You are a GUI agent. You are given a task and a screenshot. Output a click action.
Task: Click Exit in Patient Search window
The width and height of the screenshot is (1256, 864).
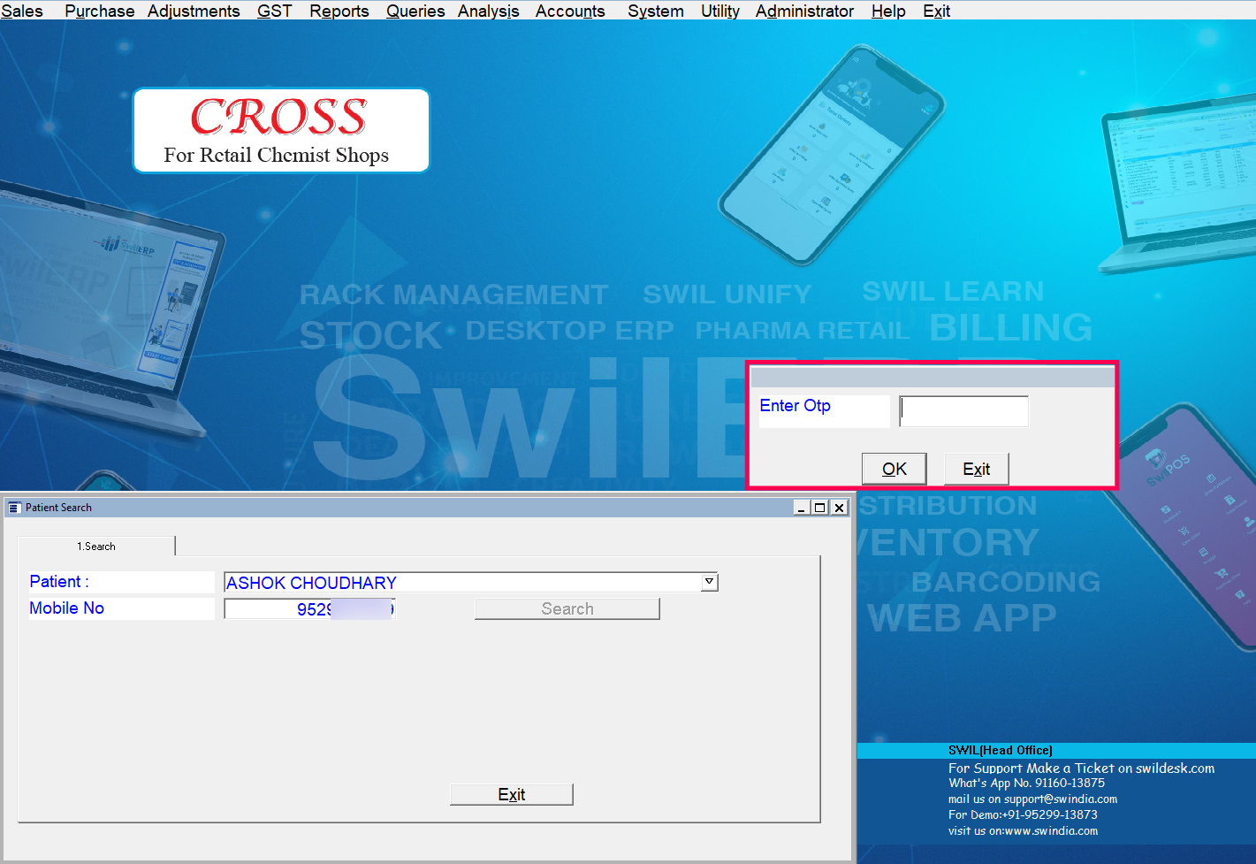512,794
